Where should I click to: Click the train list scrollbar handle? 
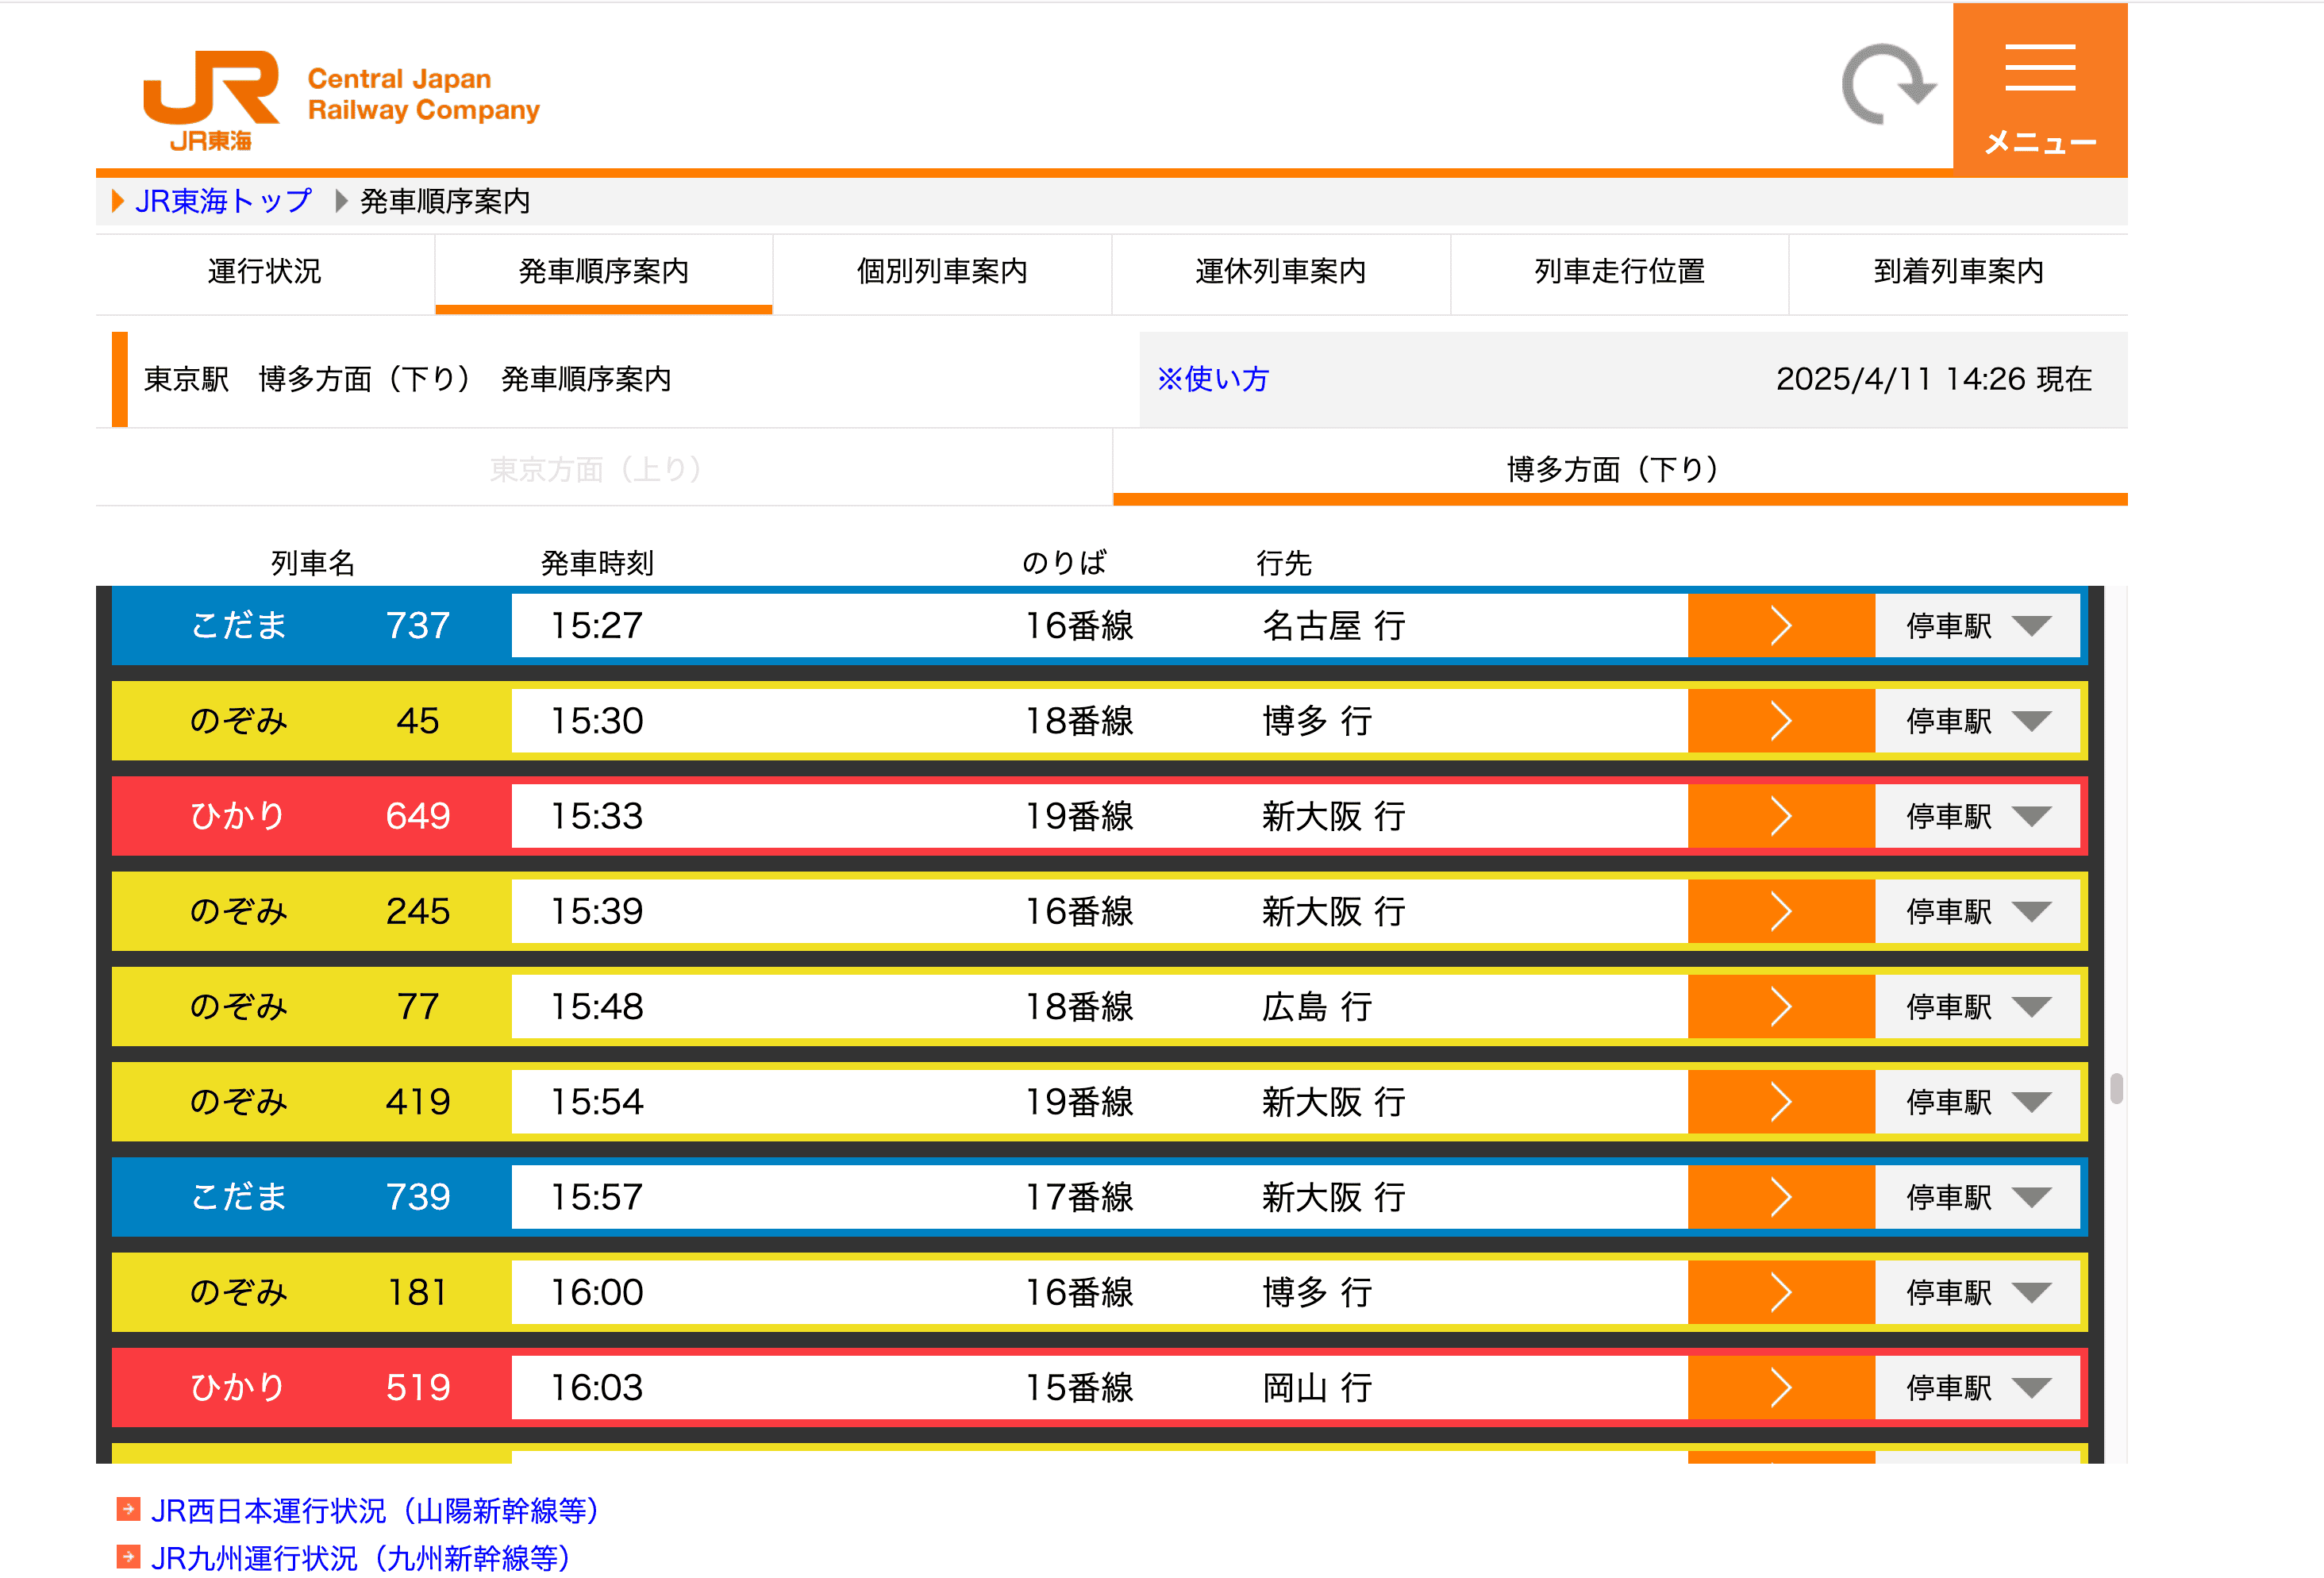click(x=2116, y=1088)
